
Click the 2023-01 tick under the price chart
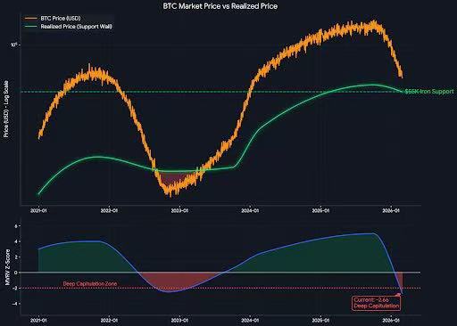(179, 210)
